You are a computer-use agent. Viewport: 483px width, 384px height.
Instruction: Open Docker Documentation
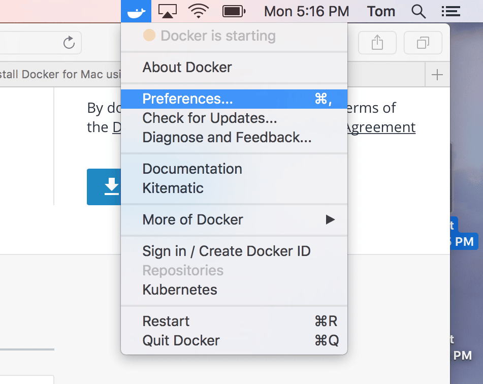tap(234, 169)
